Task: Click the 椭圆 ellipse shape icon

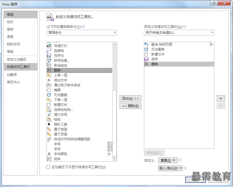Action: (49, 90)
